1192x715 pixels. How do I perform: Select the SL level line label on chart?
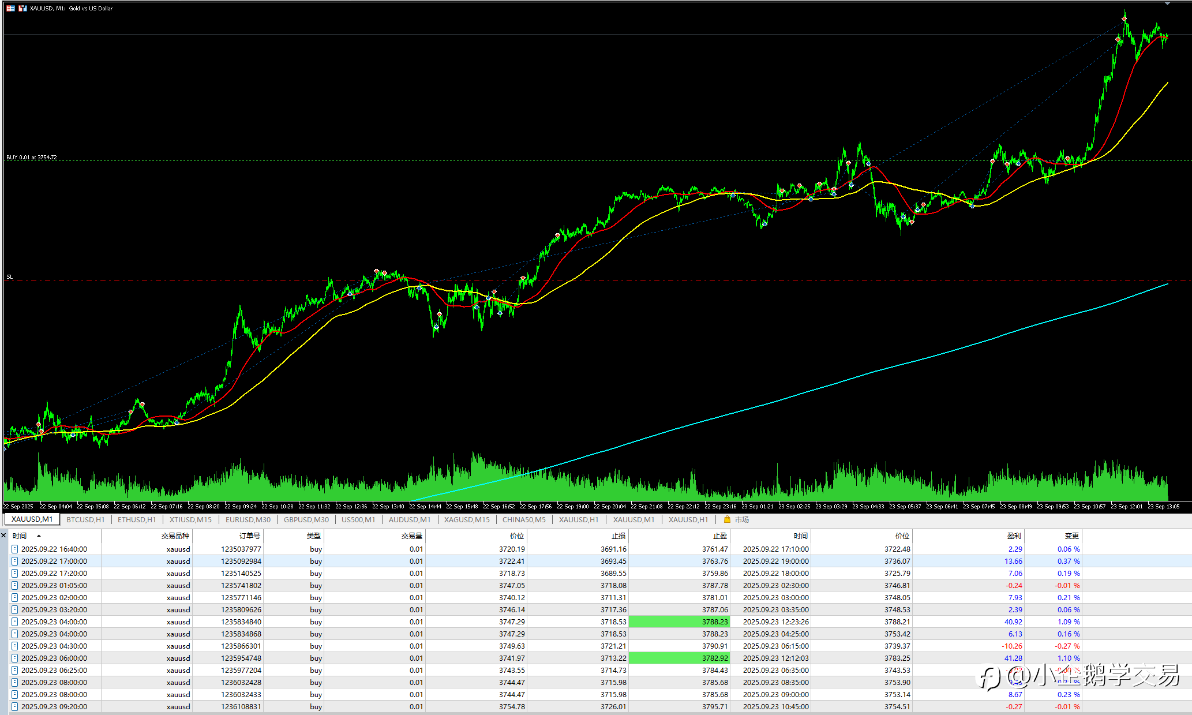pyautogui.click(x=9, y=277)
